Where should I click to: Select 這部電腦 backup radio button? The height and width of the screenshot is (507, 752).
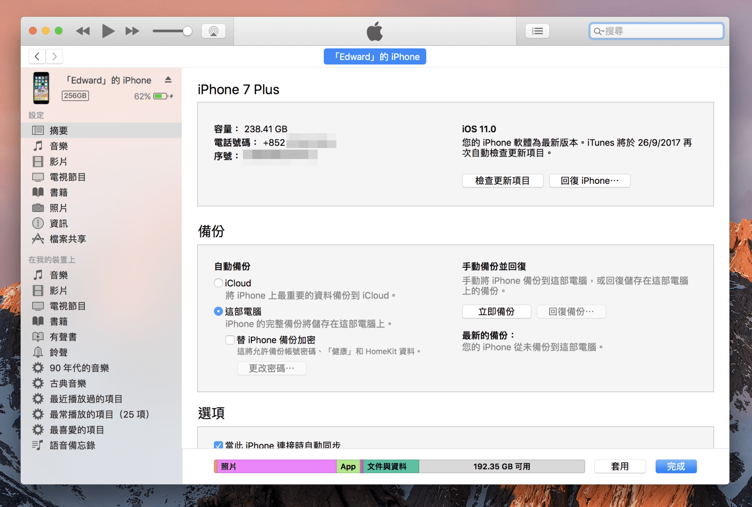(x=218, y=311)
